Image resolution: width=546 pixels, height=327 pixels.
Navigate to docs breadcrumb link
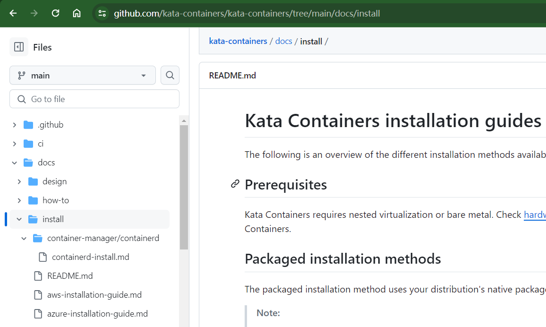point(283,41)
